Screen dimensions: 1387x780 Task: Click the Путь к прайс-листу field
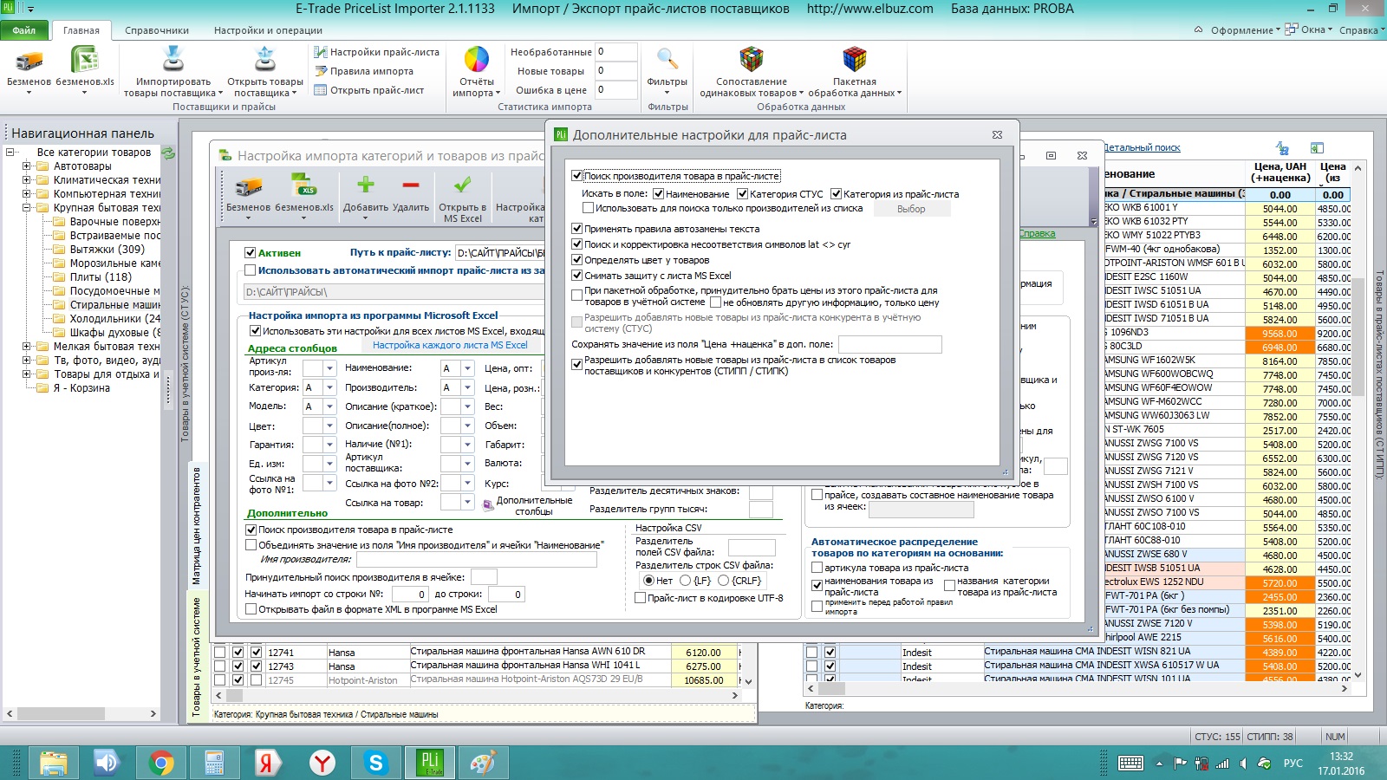501,253
